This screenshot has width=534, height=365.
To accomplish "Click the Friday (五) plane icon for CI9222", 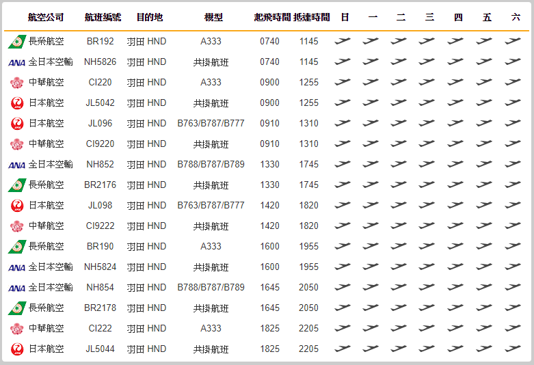I will tap(484, 226).
